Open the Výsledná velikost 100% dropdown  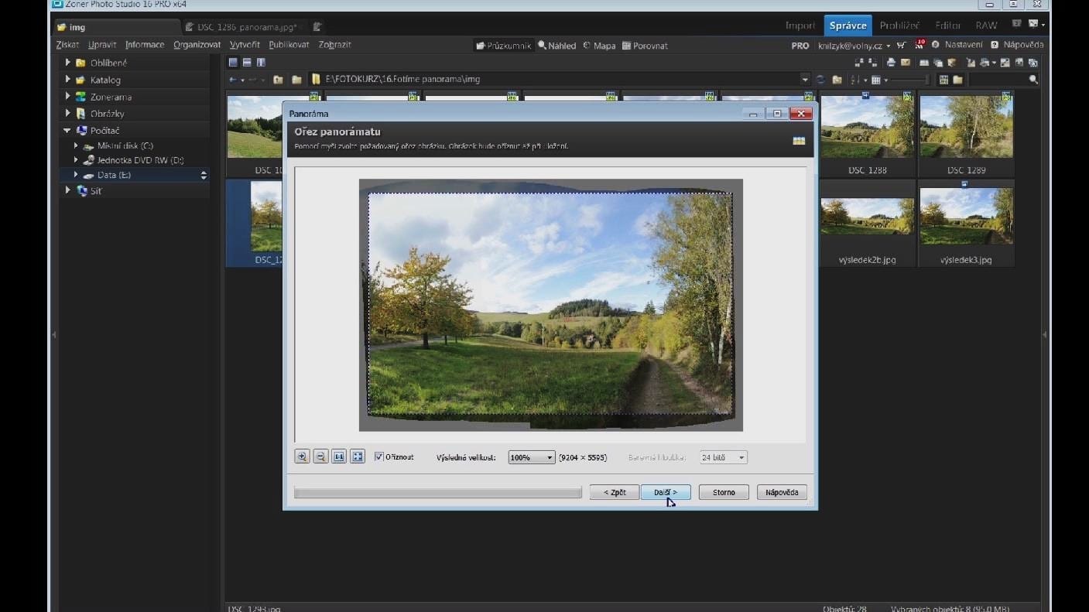click(x=532, y=458)
